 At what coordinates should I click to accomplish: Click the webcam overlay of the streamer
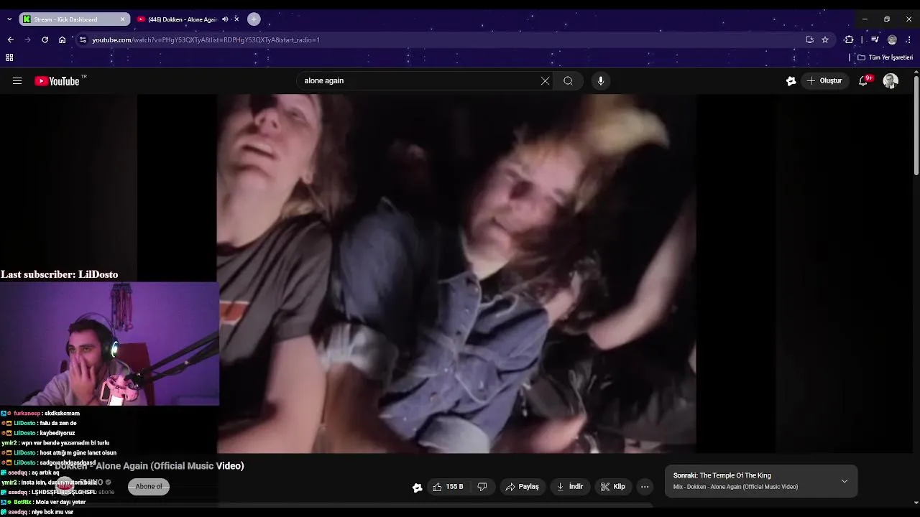point(109,343)
